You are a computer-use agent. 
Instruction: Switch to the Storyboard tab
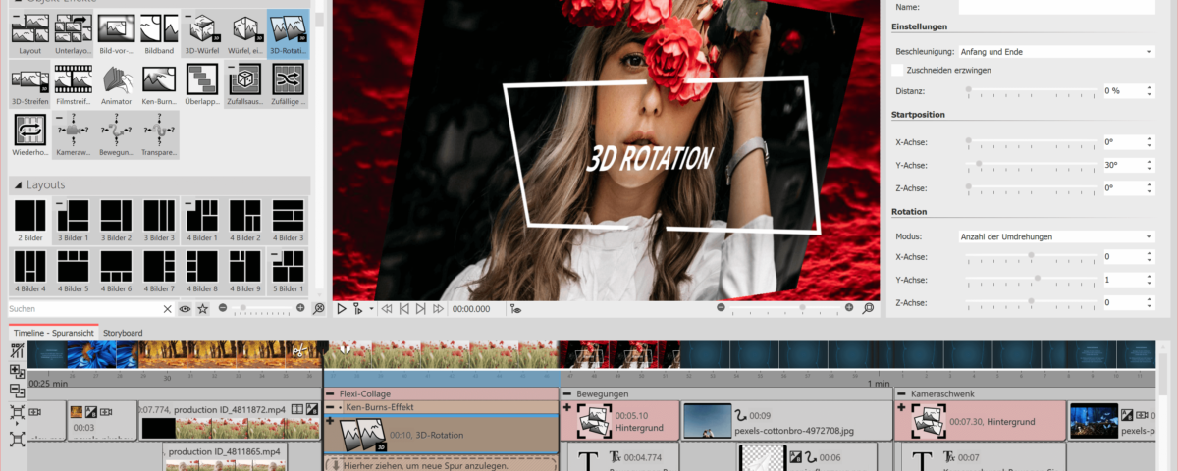pyautogui.click(x=124, y=333)
